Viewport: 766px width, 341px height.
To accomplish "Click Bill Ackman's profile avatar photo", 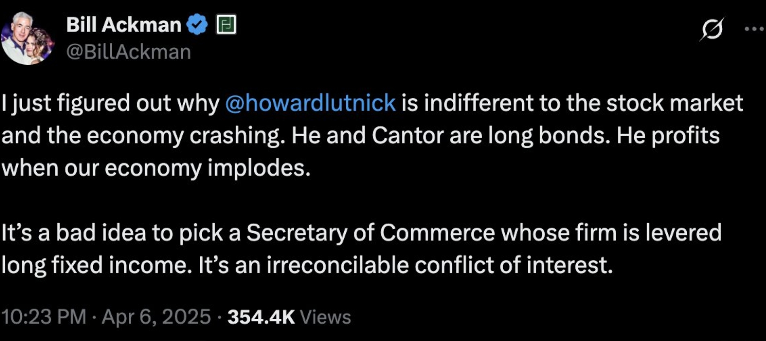I will (28, 38).
